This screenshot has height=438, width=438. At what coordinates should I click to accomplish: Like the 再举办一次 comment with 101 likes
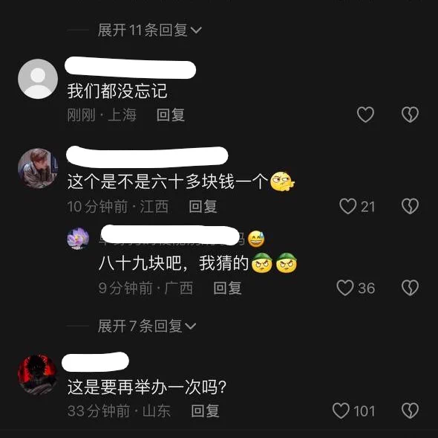tap(341, 410)
